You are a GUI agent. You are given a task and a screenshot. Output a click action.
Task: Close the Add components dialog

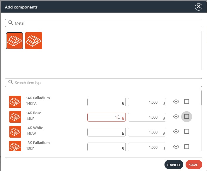click(x=199, y=7)
